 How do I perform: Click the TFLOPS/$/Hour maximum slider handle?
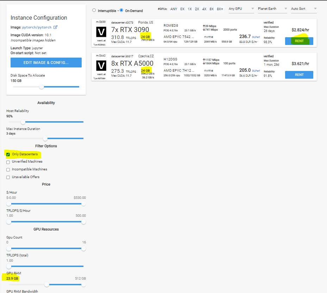pyautogui.click(x=83, y=222)
